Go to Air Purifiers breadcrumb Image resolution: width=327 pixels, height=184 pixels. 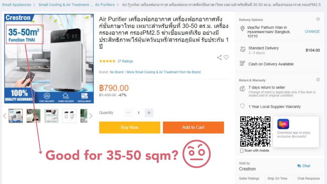[x=105, y=4]
